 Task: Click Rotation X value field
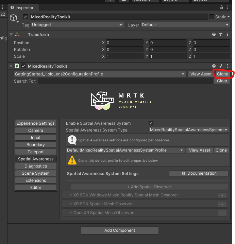(x=124, y=50)
